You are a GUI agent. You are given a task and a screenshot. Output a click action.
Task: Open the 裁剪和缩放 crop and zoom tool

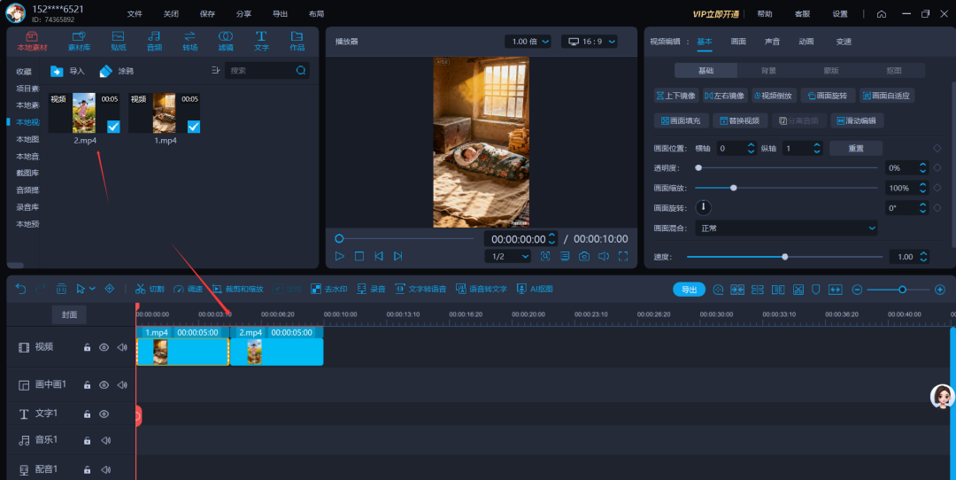click(x=237, y=289)
